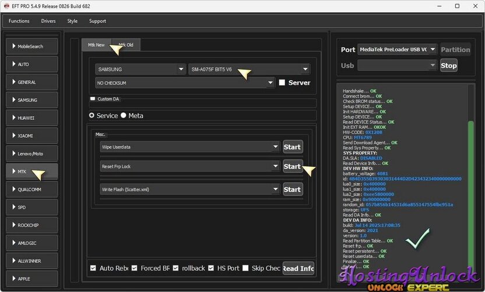Click the HW-CODE value 0X1208
This screenshot has width=485, height=292.
(x=374, y=133)
